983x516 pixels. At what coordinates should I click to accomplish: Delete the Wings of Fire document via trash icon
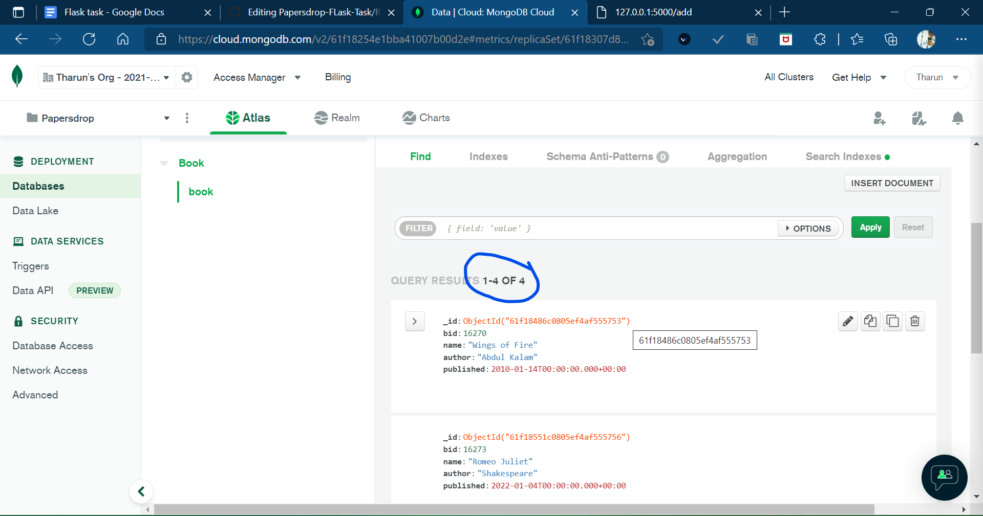tap(915, 321)
